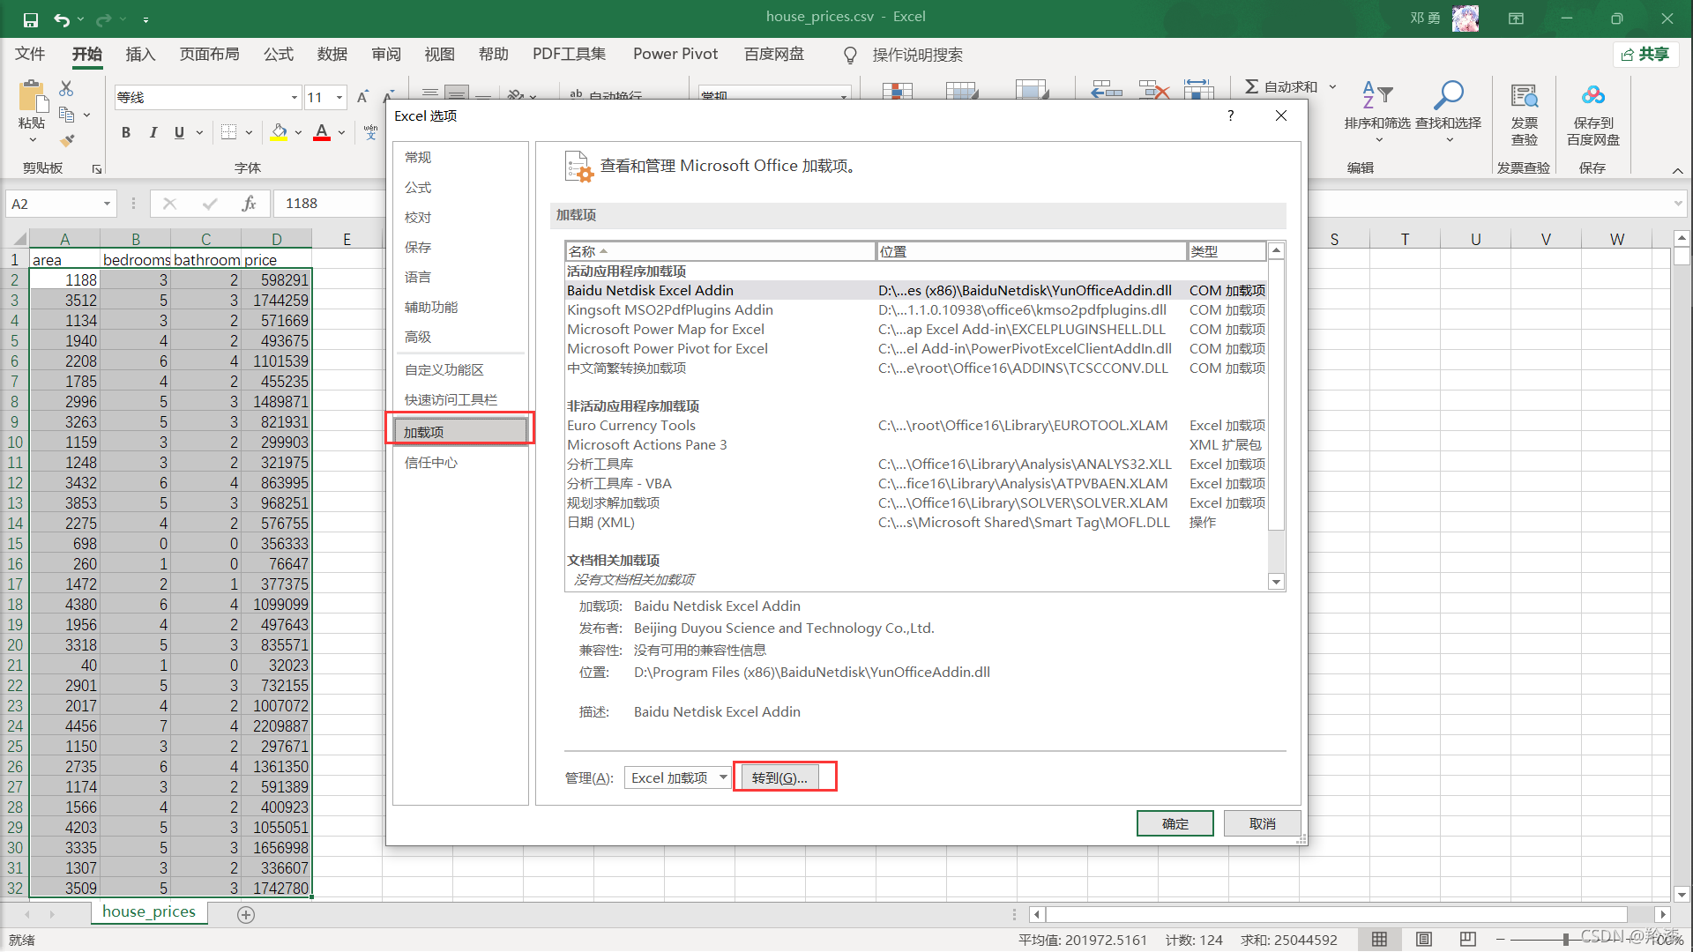This screenshot has width=1693, height=952.
Task: Select Euro Currency Tools add-in row
Action: tap(915, 426)
